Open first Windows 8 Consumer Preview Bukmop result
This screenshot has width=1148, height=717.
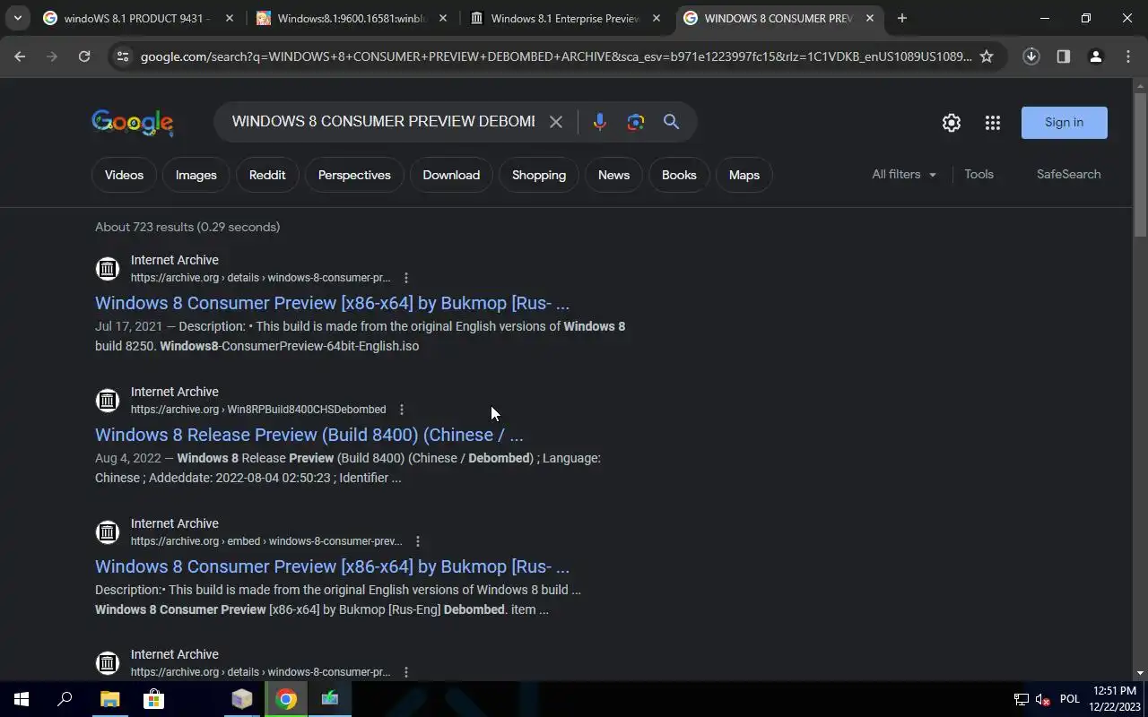tap(332, 303)
